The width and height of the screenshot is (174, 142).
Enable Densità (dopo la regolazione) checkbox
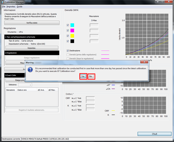coord(68,59)
